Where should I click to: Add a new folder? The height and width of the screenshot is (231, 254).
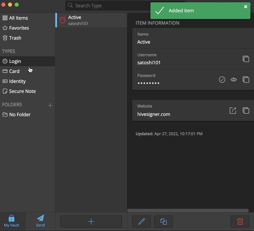(x=50, y=105)
